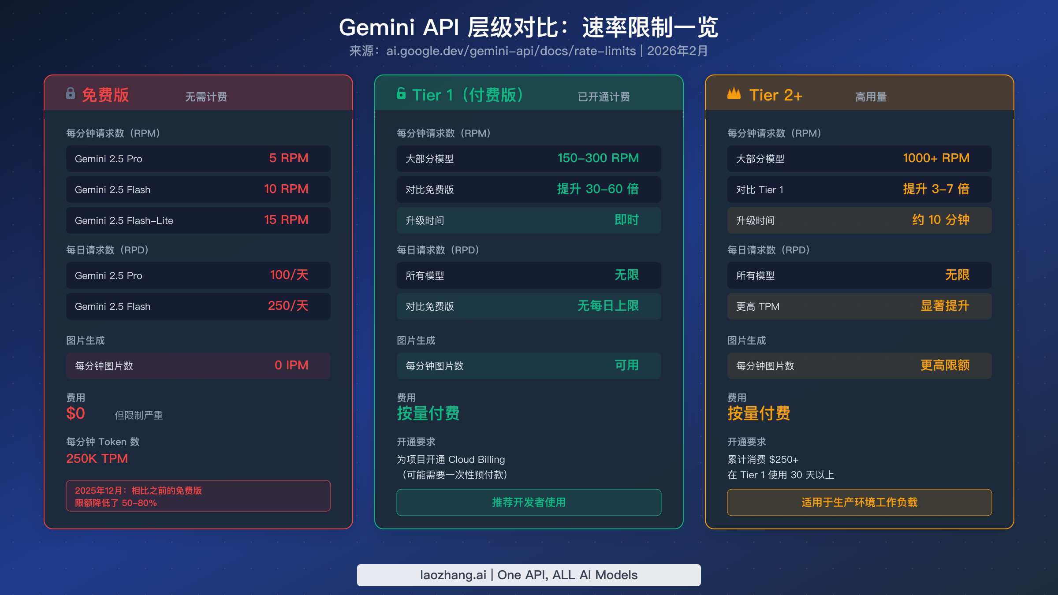Click the laozhang.ai banner at the bottom
Viewport: 1058px width, 595px height.
pos(529,575)
